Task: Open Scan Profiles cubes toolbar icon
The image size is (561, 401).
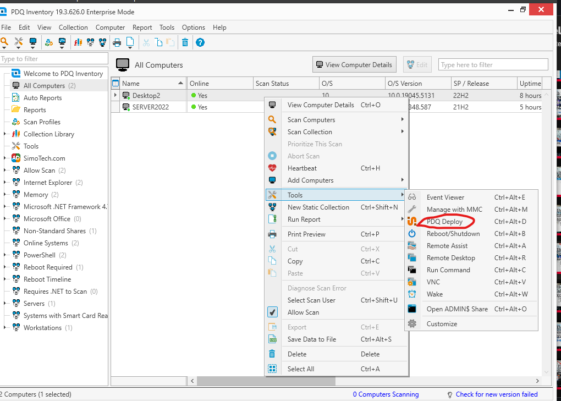Action: (x=48, y=42)
